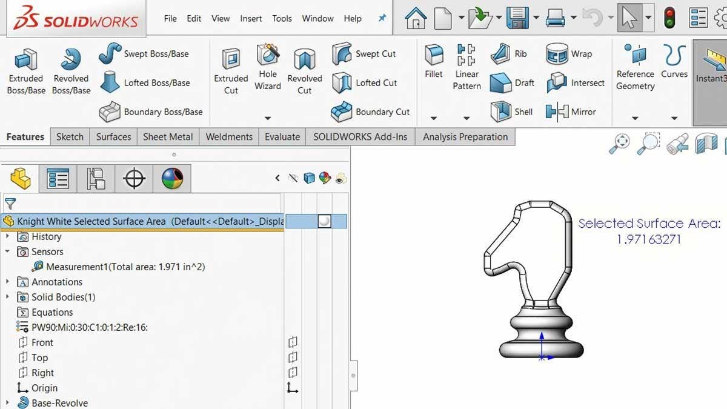Image resolution: width=727 pixels, height=409 pixels.
Task: Select the Wrap tool
Action: pyautogui.click(x=568, y=54)
